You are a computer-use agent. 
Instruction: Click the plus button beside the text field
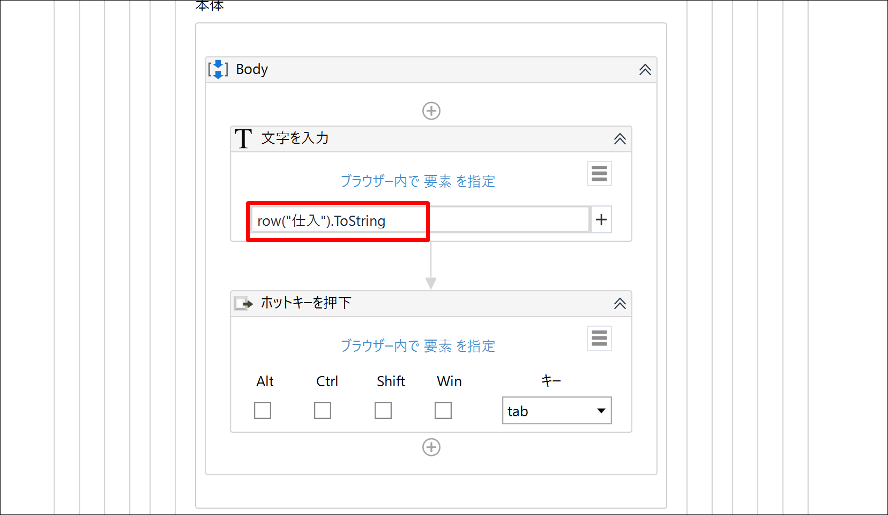click(x=601, y=219)
